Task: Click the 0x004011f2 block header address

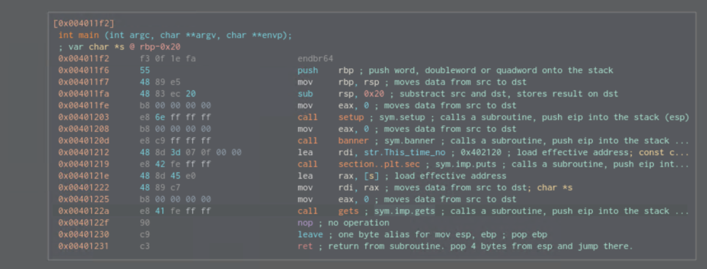Action: click(x=84, y=23)
